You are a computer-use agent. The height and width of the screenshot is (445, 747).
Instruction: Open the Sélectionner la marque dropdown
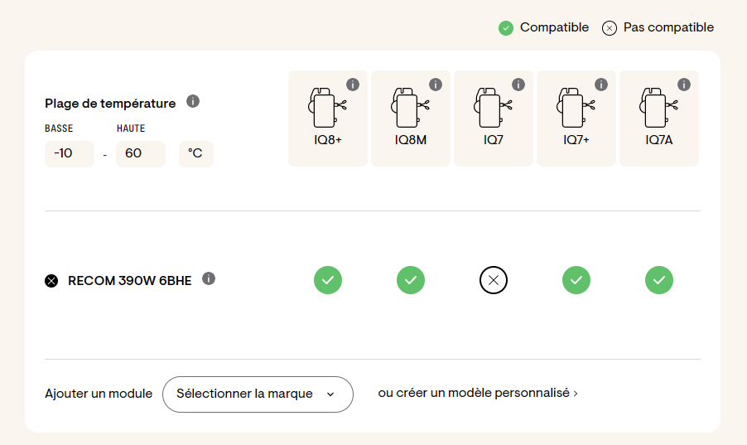258,394
